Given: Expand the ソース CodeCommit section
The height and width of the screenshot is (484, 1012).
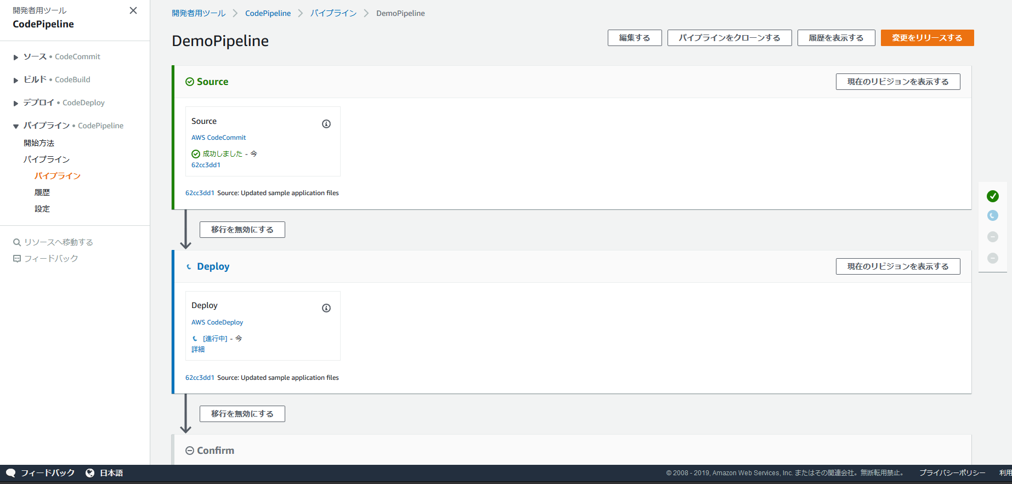Looking at the screenshot, I should (x=16, y=57).
